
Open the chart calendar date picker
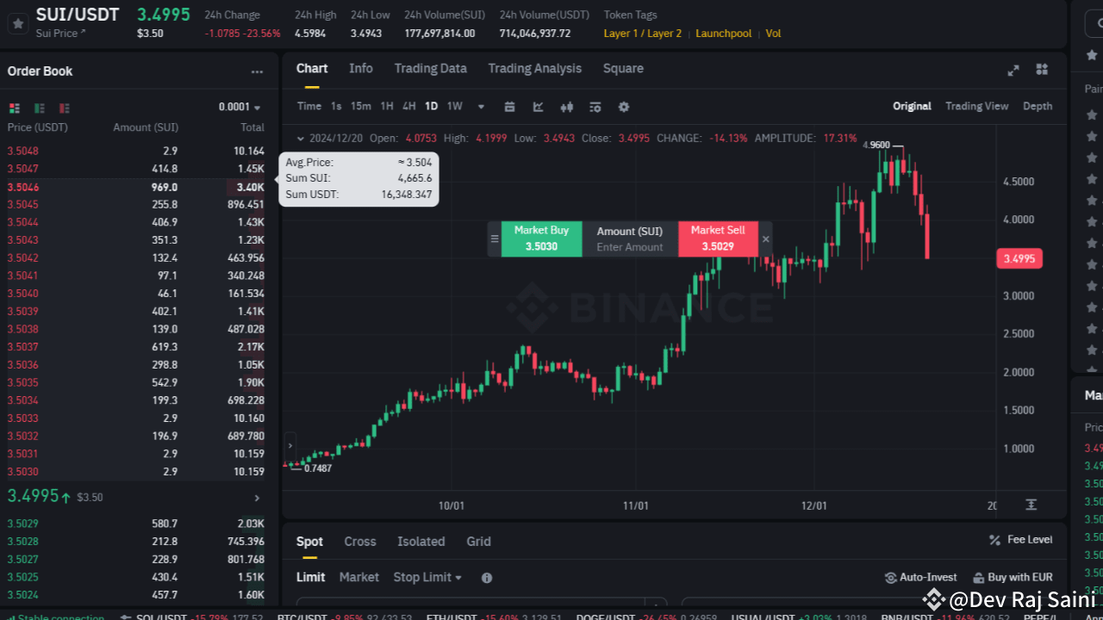[x=509, y=107]
